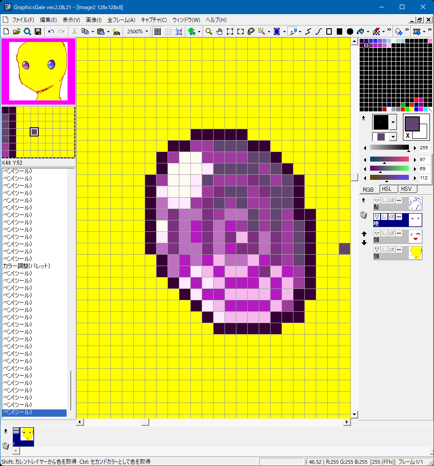The image size is (434, 466).
Task: Undo the last pen stroke
Action: pos(51,31)
